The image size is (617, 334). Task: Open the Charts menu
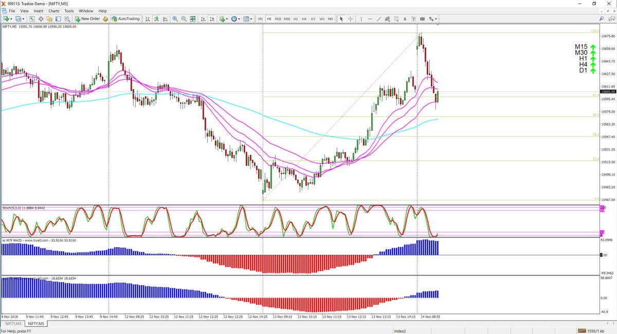point(53,10)
